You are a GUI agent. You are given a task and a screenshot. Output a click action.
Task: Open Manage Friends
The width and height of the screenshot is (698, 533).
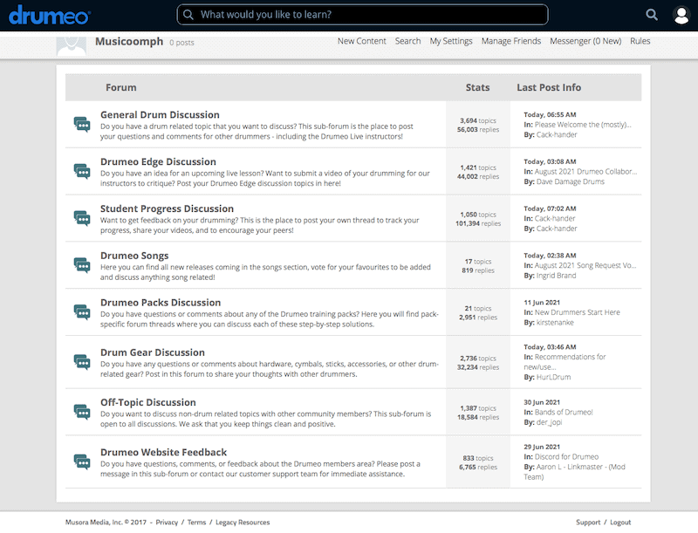[511, 41]
